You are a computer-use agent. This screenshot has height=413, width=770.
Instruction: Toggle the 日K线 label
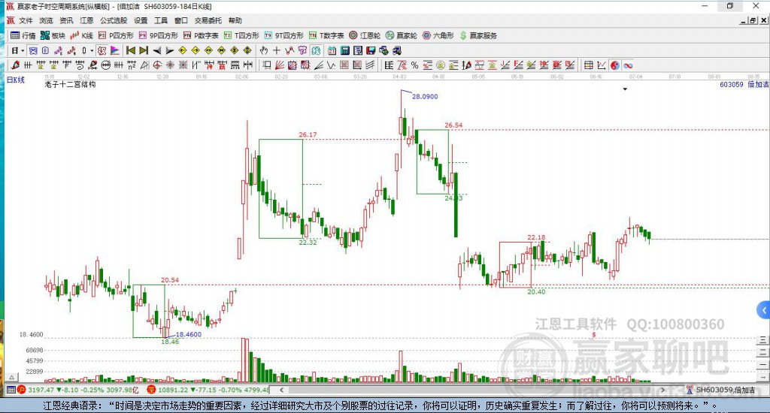coord(15,80)
